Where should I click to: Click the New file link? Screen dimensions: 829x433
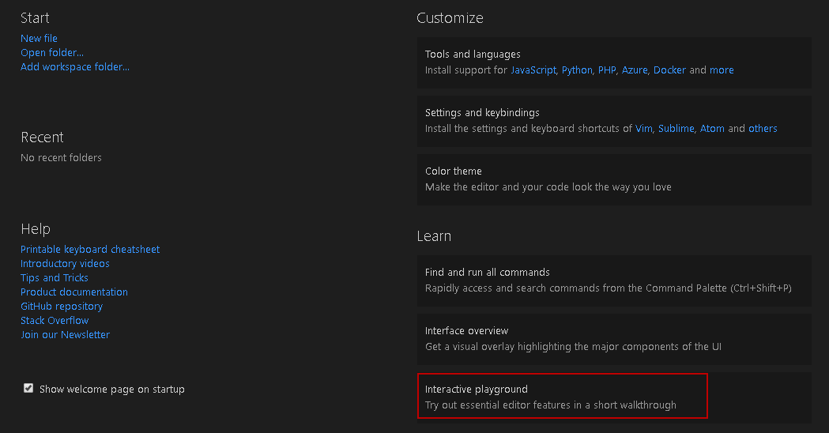(x=39, y=38)
